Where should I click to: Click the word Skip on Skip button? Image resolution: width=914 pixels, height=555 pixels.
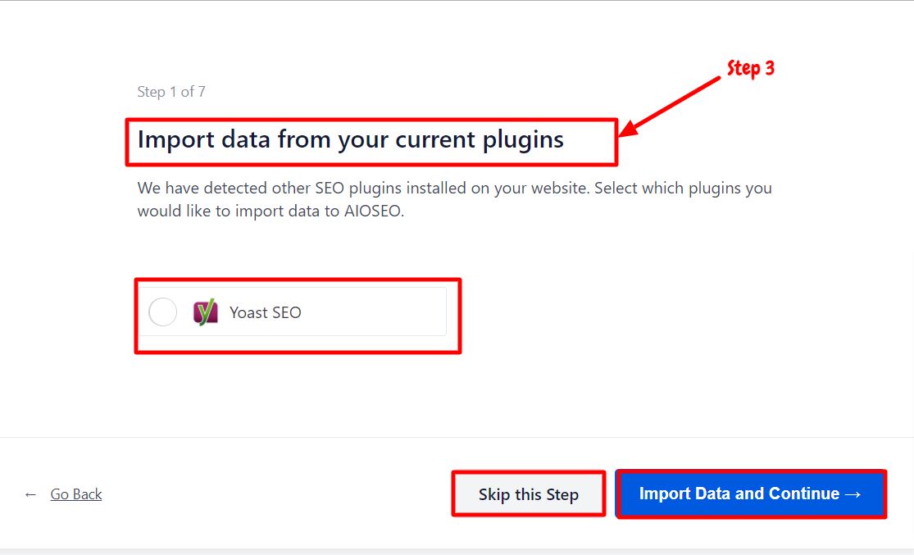point(494,494)
